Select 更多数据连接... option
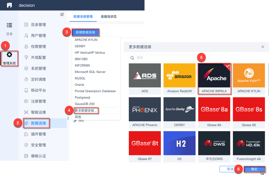The width and height of the screenshot is (269, 175). (x=86, y=111)
